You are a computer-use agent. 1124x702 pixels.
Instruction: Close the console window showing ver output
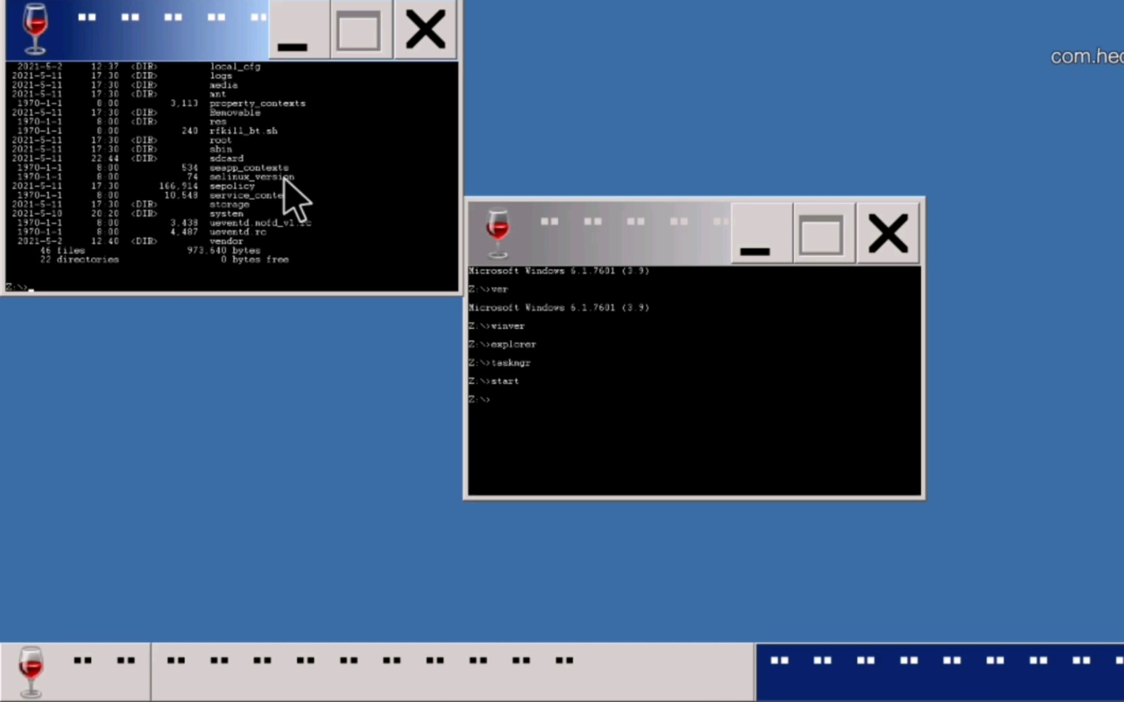click(x=888, y=233)
